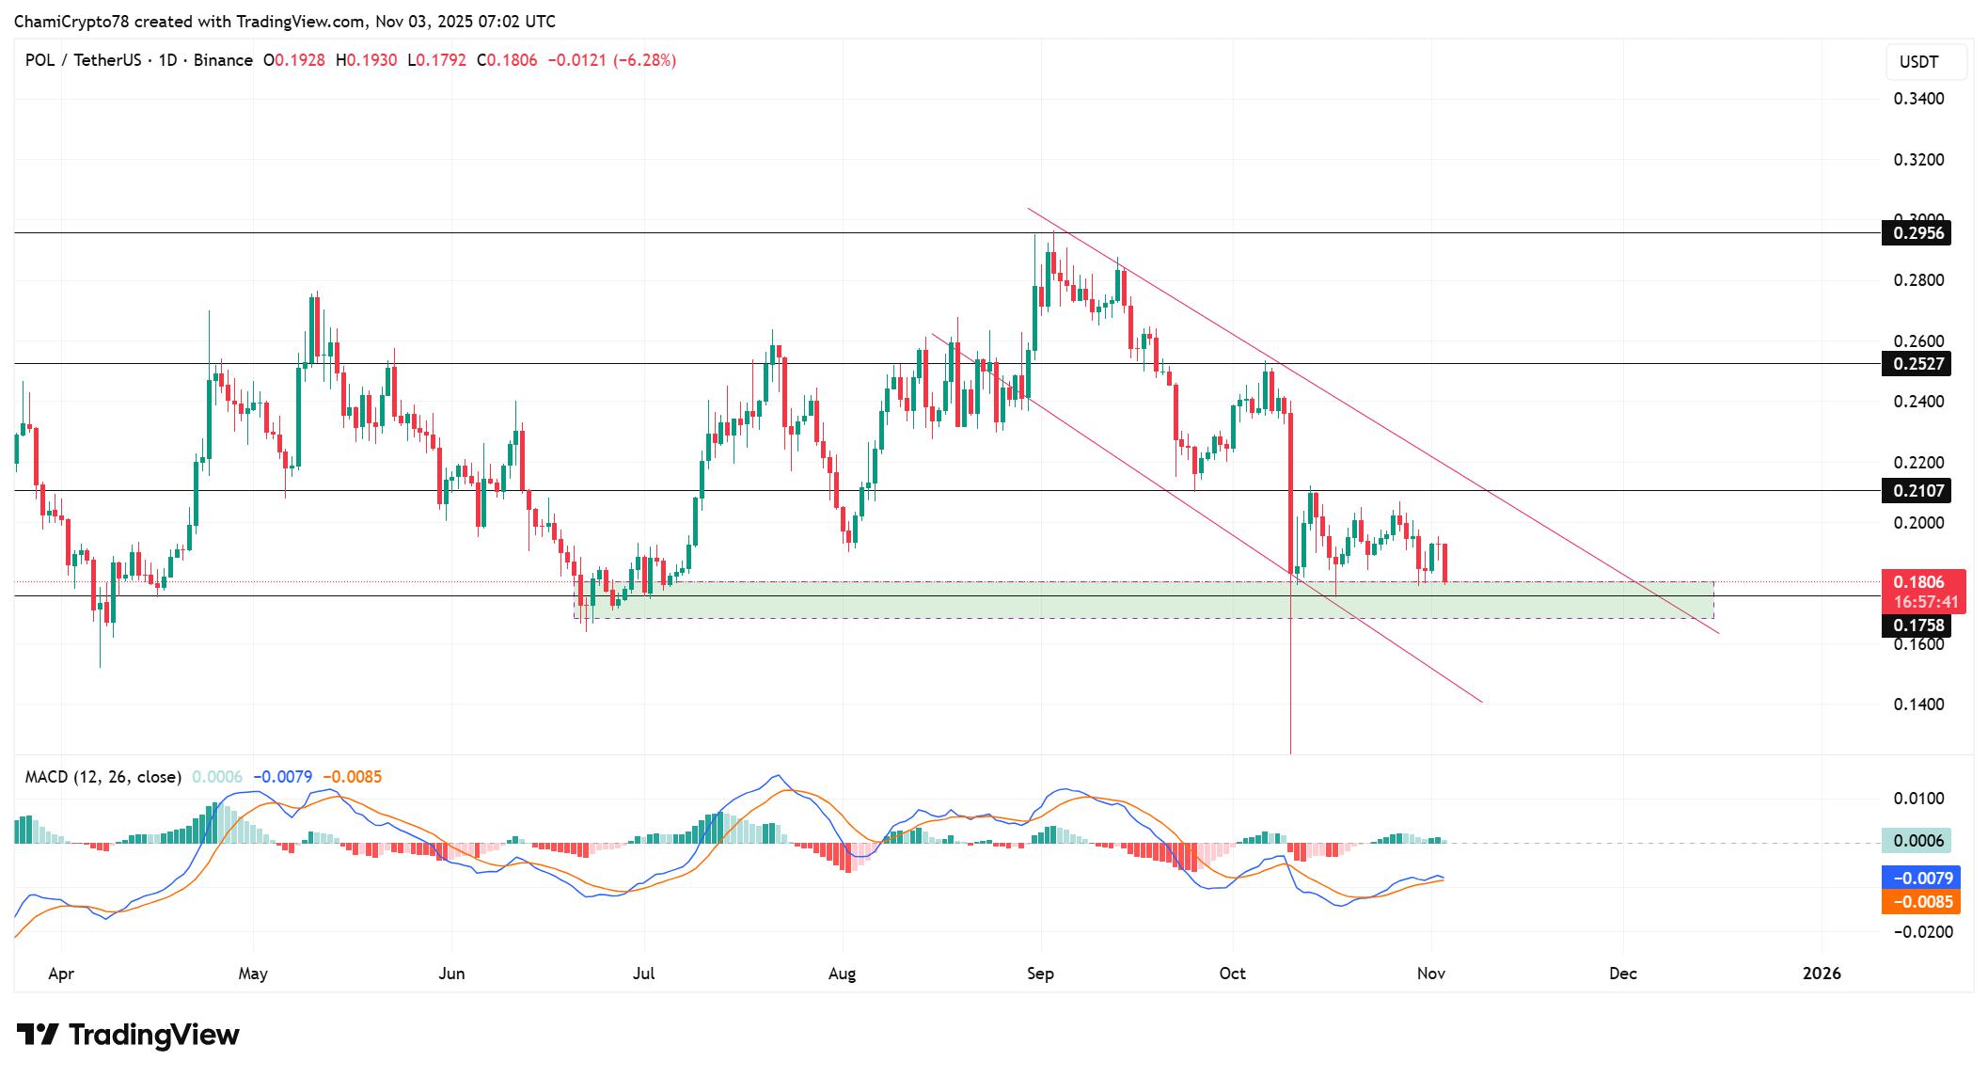Select the MACD (12, 26, close) legend
1988x1077 pixels.
pos(103,777)
